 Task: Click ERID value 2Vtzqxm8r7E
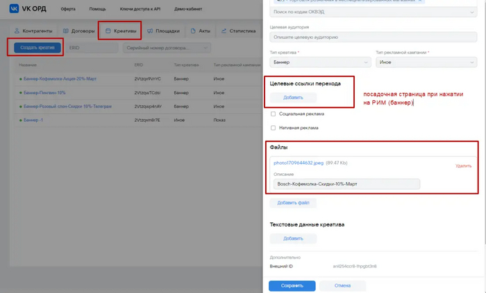(x=147, y=120)
